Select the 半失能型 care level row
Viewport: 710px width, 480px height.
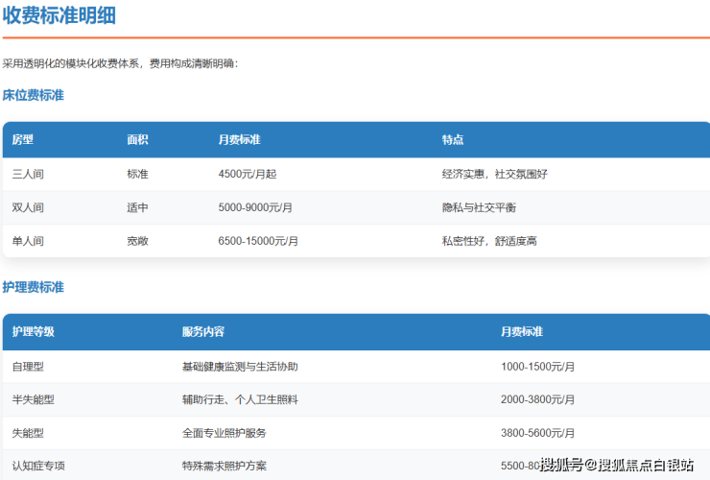[x=33, y=400]
